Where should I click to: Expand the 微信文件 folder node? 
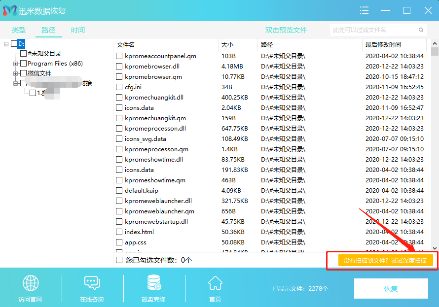tap(16, 73)
